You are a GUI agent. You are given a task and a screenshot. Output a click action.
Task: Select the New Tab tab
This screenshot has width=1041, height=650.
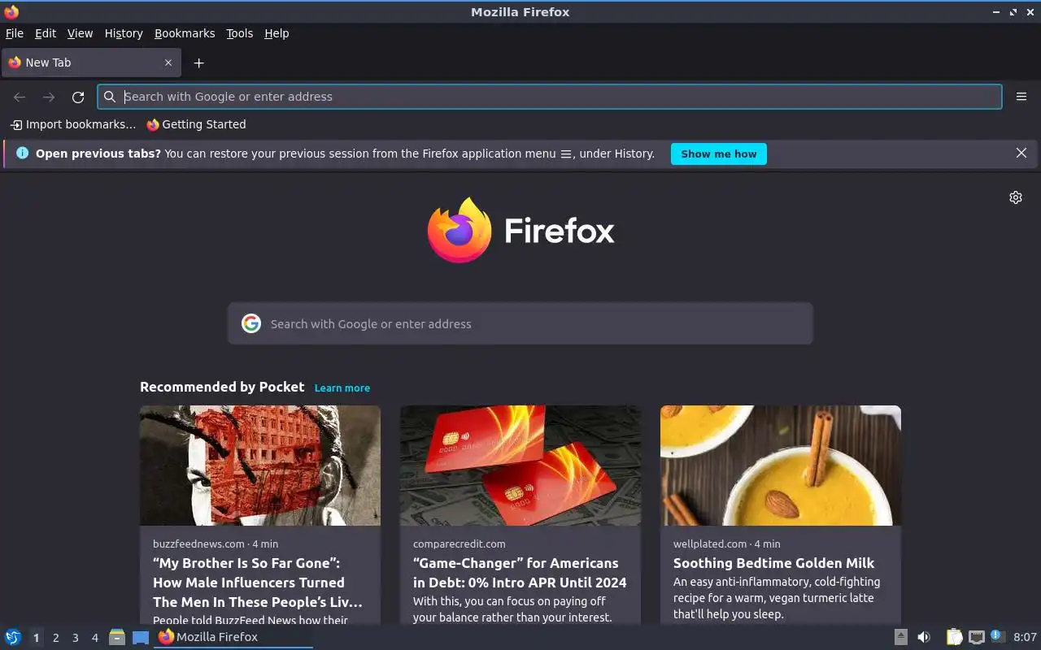pyautogui.click(x=91, y=63)
